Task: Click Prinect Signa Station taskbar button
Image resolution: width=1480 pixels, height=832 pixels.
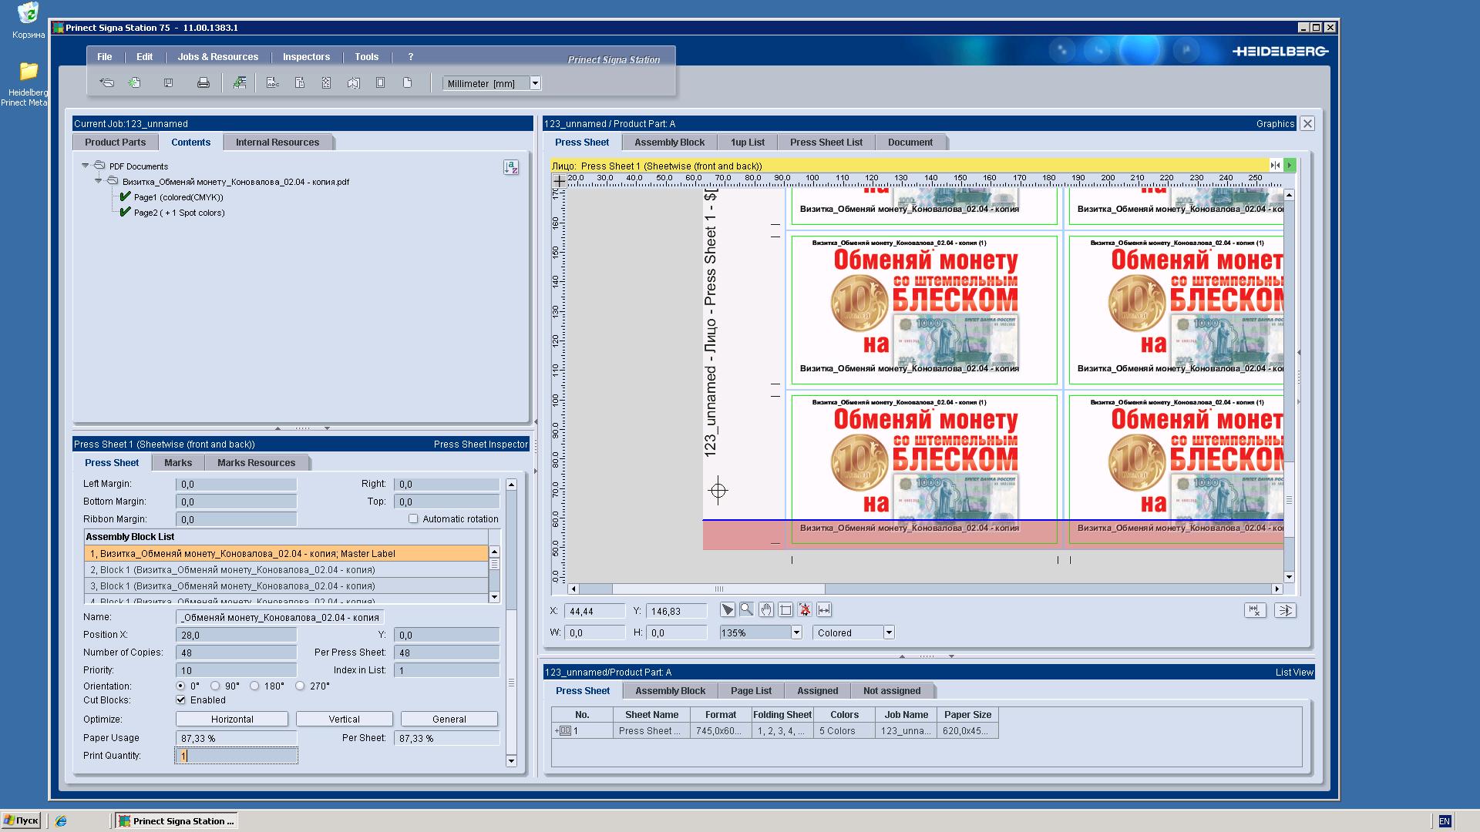Action: (177, 821)
